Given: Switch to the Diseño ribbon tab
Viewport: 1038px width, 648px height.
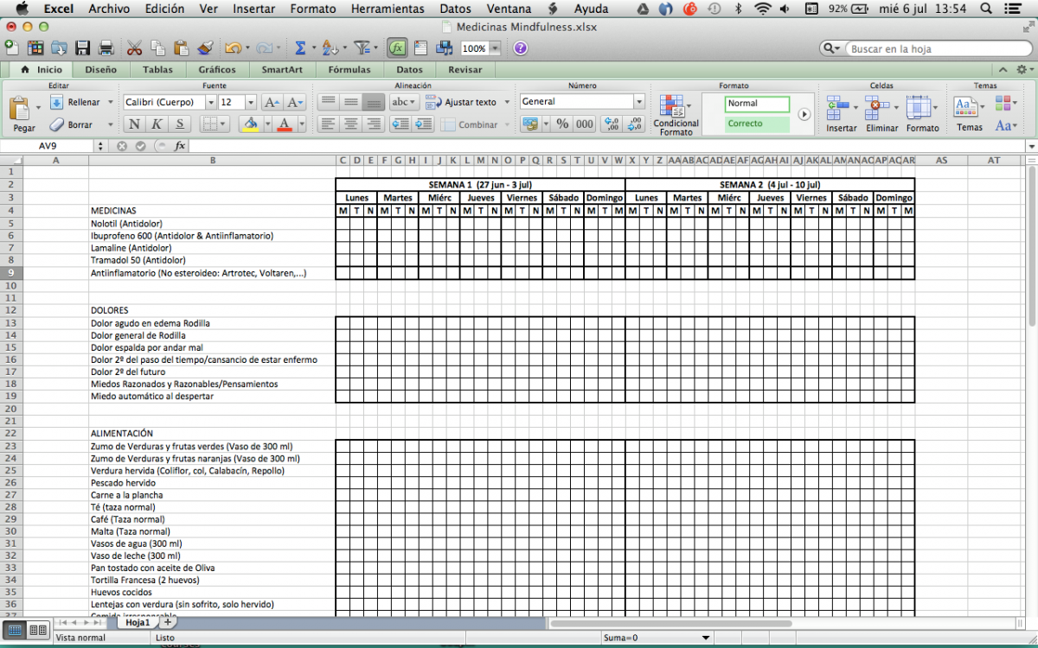Looking at the screenshot, I should click(100, 70).
